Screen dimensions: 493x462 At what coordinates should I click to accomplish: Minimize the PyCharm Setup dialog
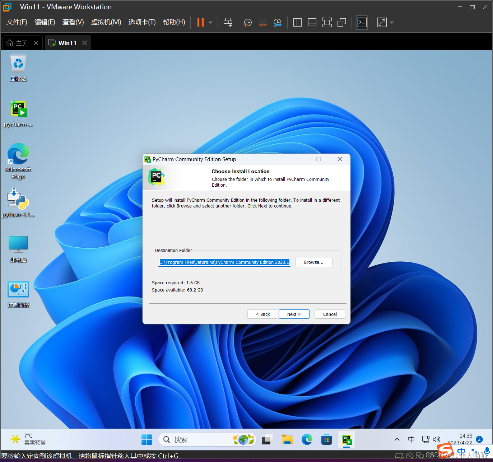[x=298, y=159]
